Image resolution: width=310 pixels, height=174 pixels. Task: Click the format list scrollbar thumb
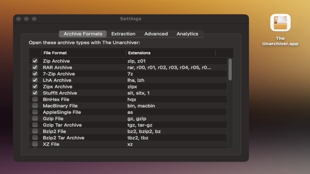pyautogui.click(x=230, y=70)
